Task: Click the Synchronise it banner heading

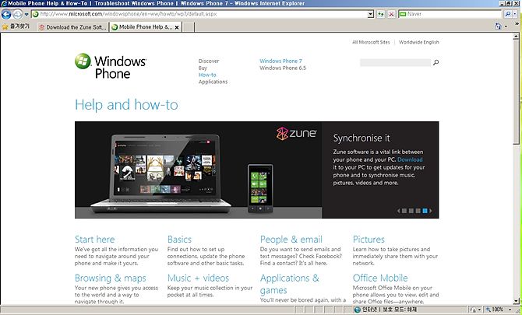Action: [x=362, y=138]
